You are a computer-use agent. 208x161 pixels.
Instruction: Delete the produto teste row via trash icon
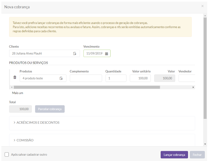pyautogui.click(x=15, y=77)
